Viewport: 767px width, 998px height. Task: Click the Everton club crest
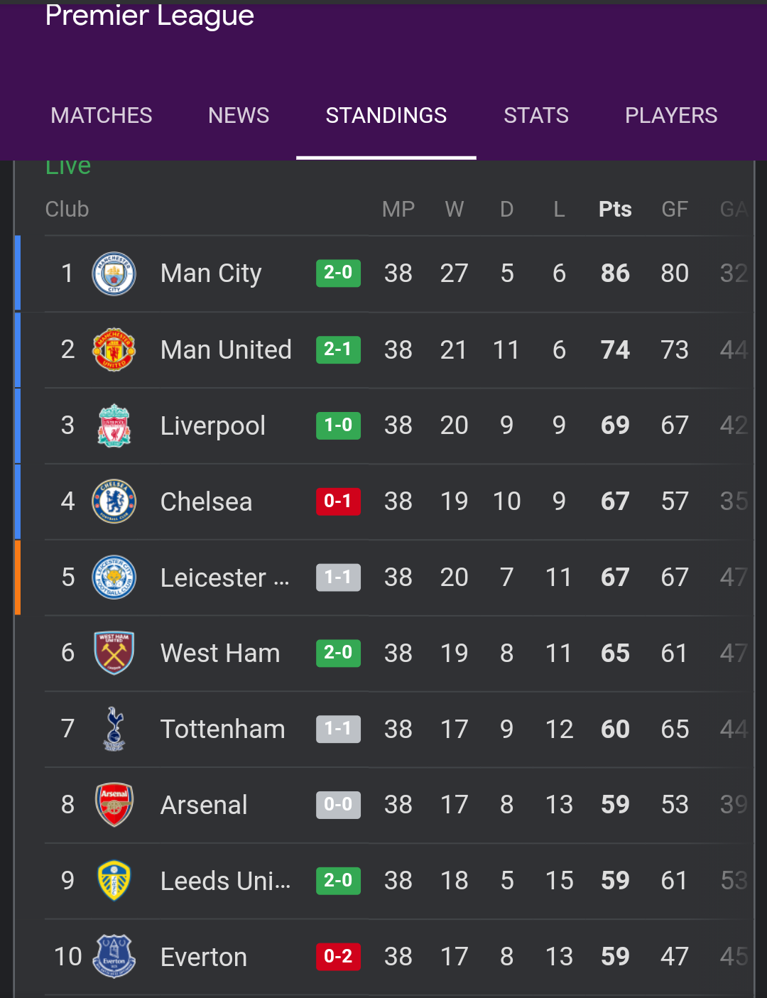[x=114, y=957]
